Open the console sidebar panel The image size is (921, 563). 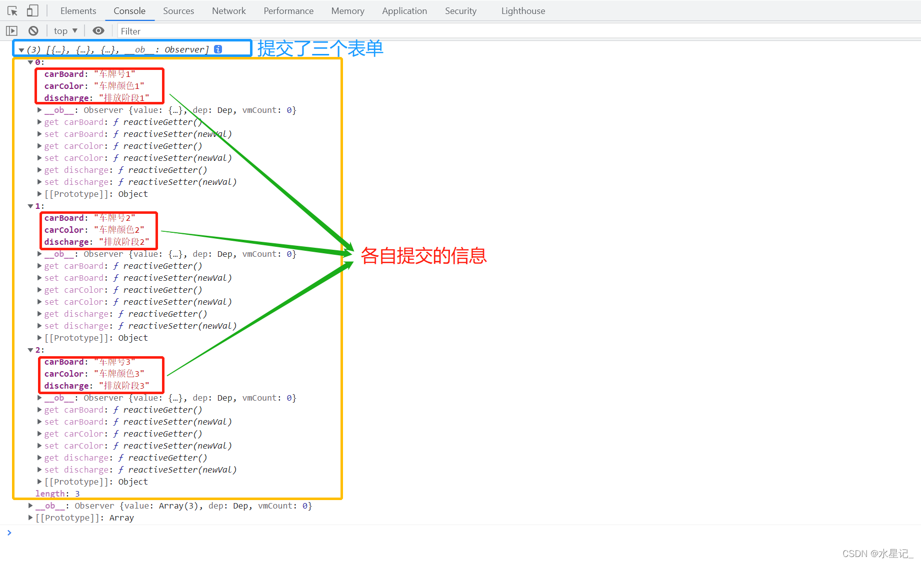tap(11, 30)
